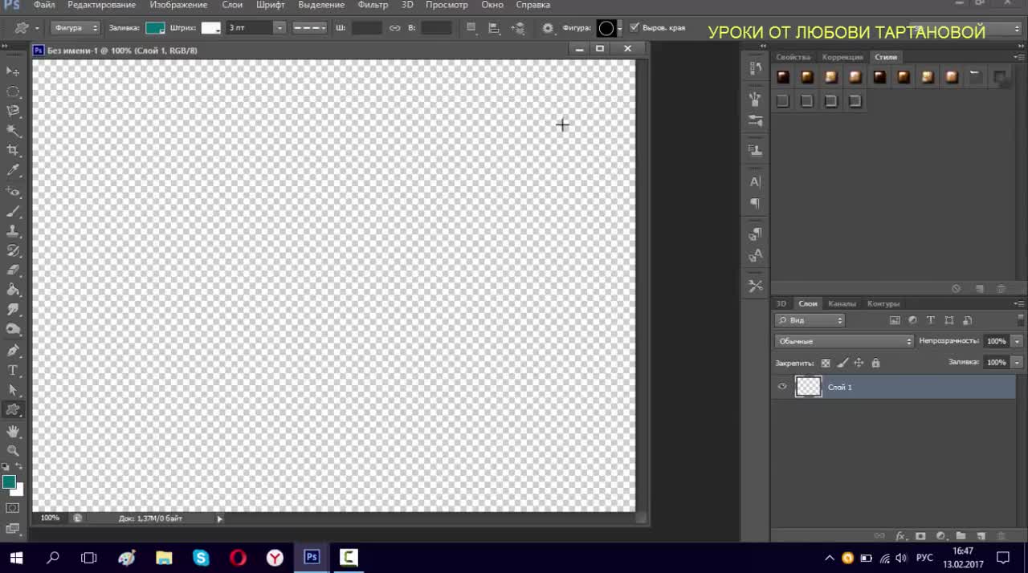The width and height of the screenshot is (1028, 573).
Task: Click status bar arrow next to Док
Action: [x=219, y=518]
